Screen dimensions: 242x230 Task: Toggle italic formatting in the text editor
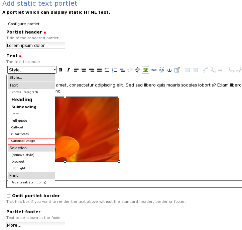click(x=69, y=70)
